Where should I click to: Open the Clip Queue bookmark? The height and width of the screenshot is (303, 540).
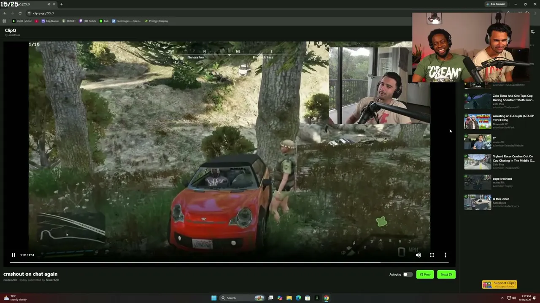[x=50, y=21]
